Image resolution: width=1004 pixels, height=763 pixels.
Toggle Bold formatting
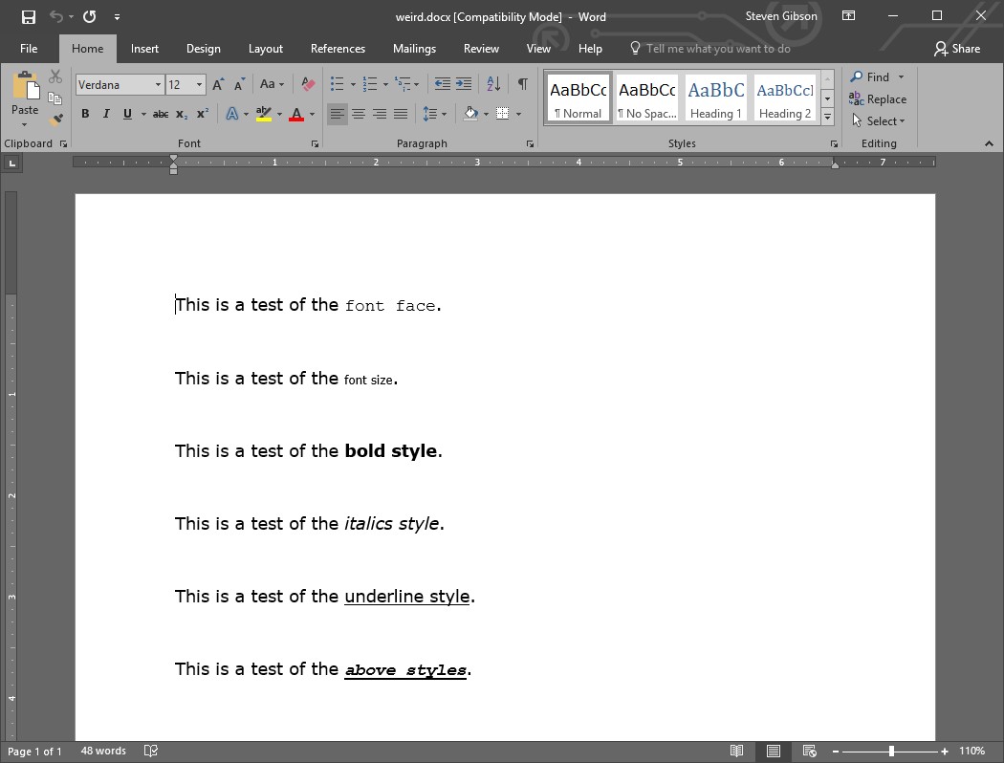[85, 114]
